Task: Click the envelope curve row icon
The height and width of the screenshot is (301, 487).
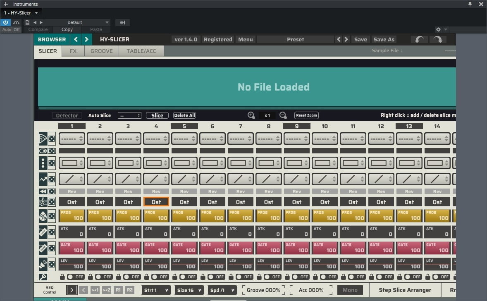Action: pos(43,179)
